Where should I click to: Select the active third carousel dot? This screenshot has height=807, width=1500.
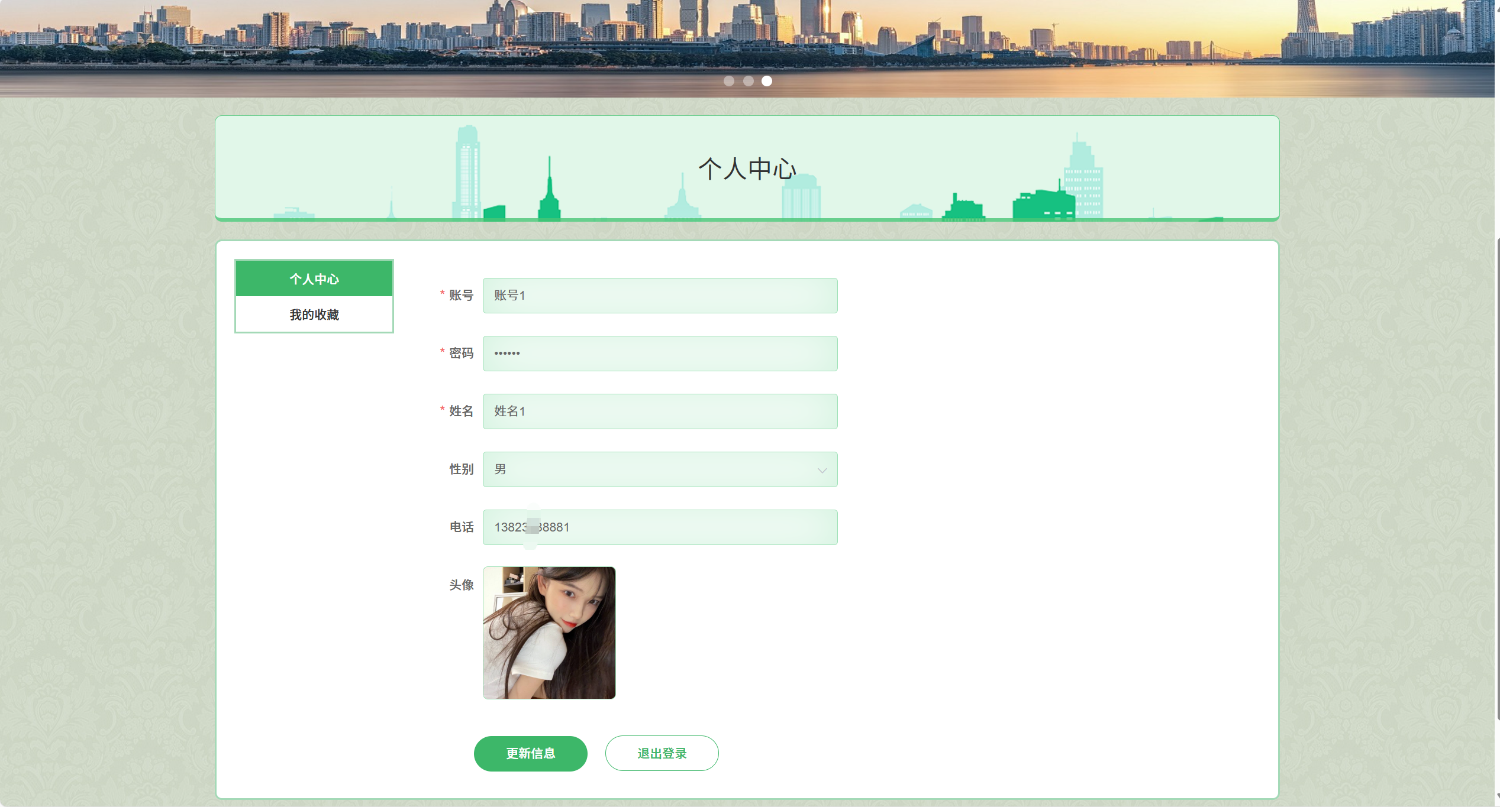[x=767, y=81]
